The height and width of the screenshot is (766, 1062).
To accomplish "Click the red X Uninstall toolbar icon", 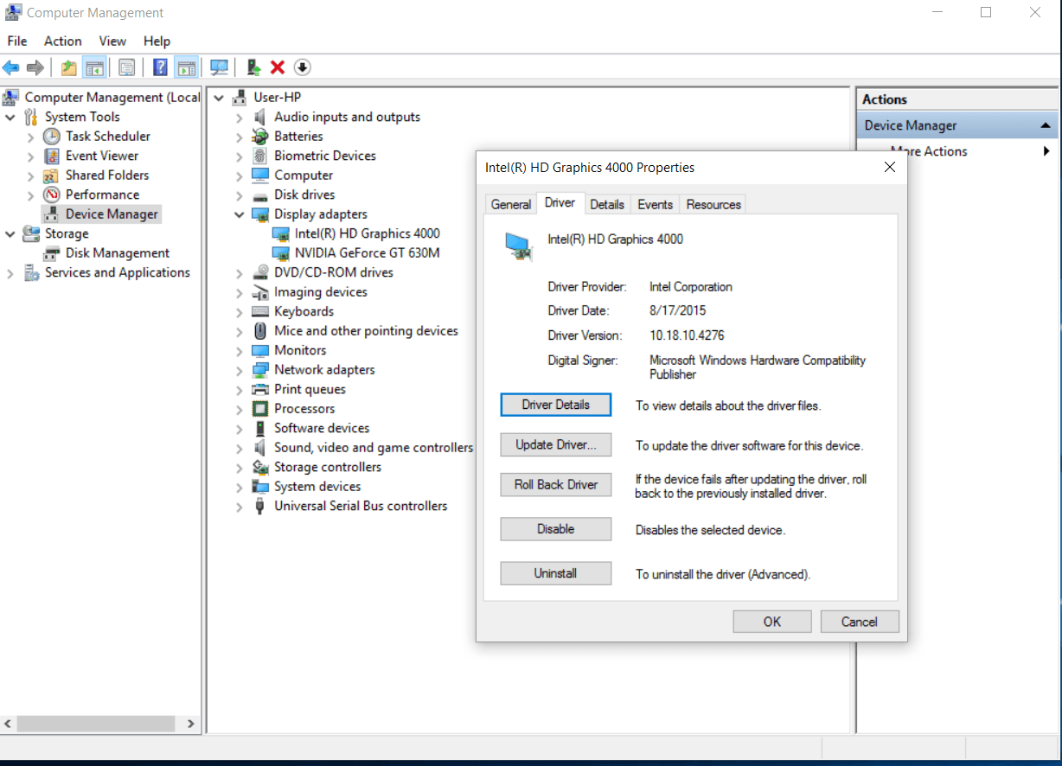I will [x=278, y=67].
